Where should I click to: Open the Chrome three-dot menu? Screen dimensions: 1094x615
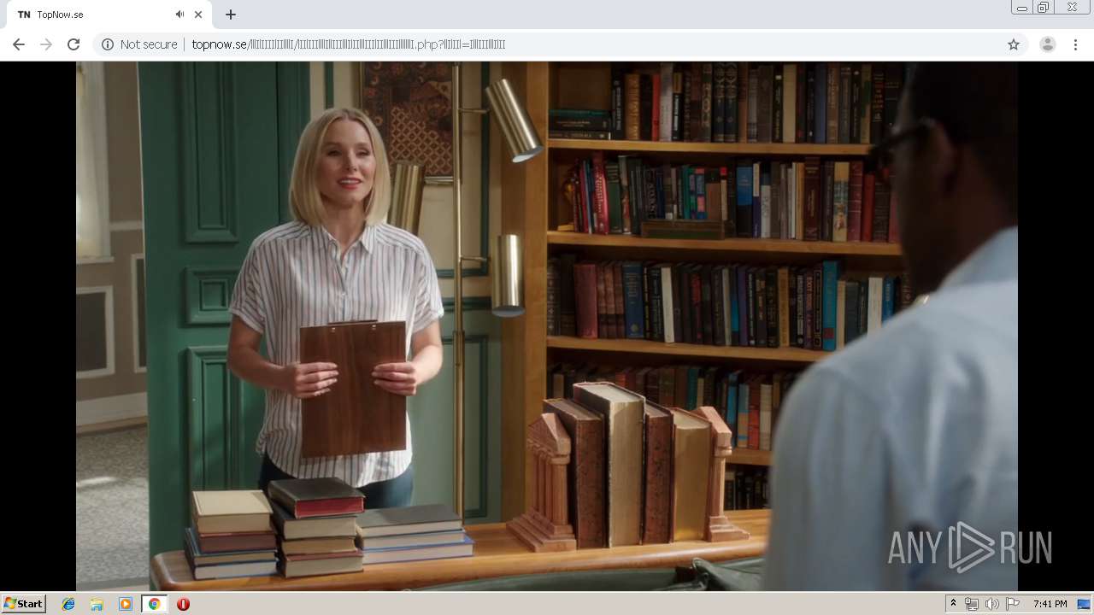click(x=1075, y=44)
